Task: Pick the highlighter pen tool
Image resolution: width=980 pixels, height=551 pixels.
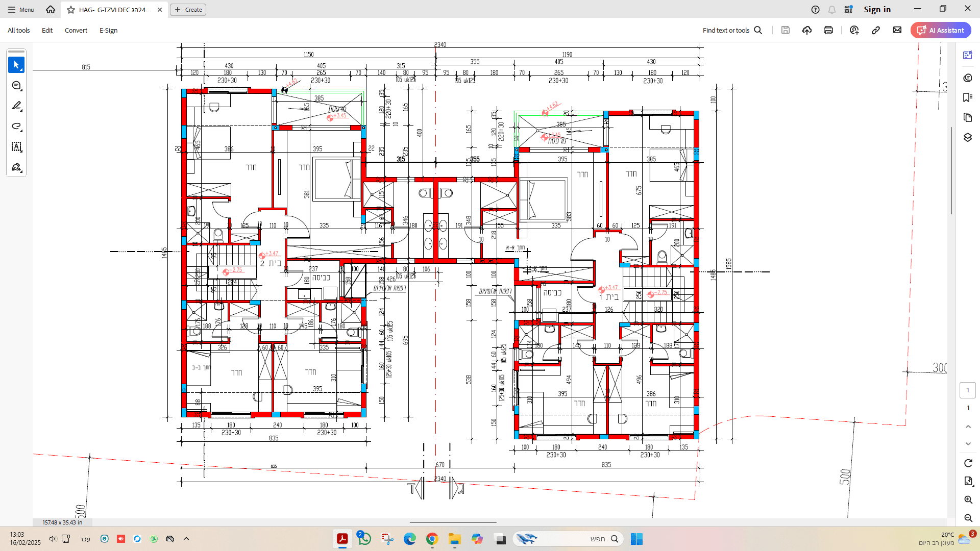Action: tap(16, 106)
